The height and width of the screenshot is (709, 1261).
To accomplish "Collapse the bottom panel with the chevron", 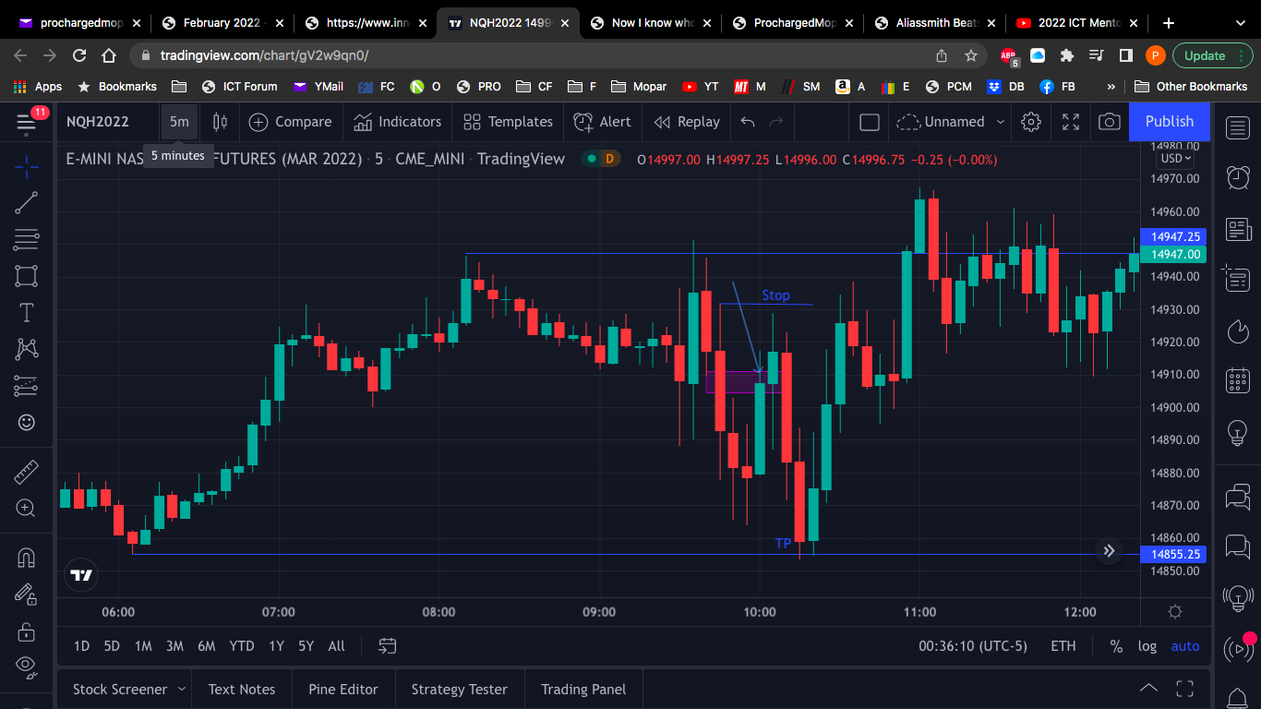I will tap(1148, 688).
